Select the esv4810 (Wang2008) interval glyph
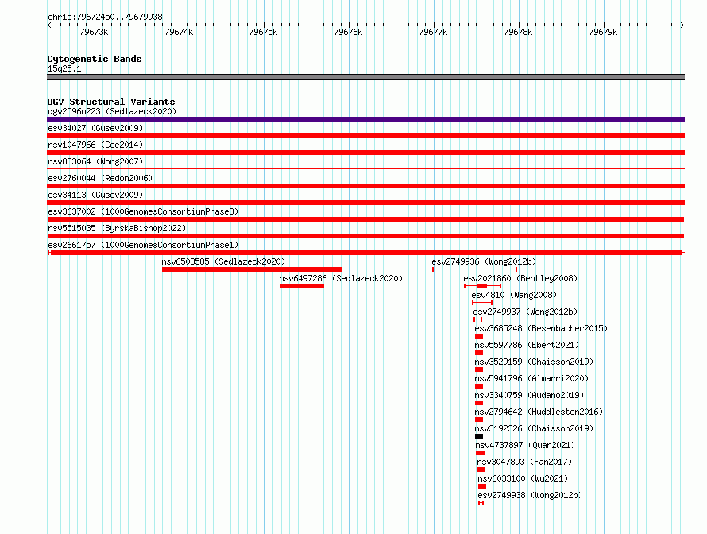Image resolution: width=707 pixels, height=534 pixels. coord(482,303)
